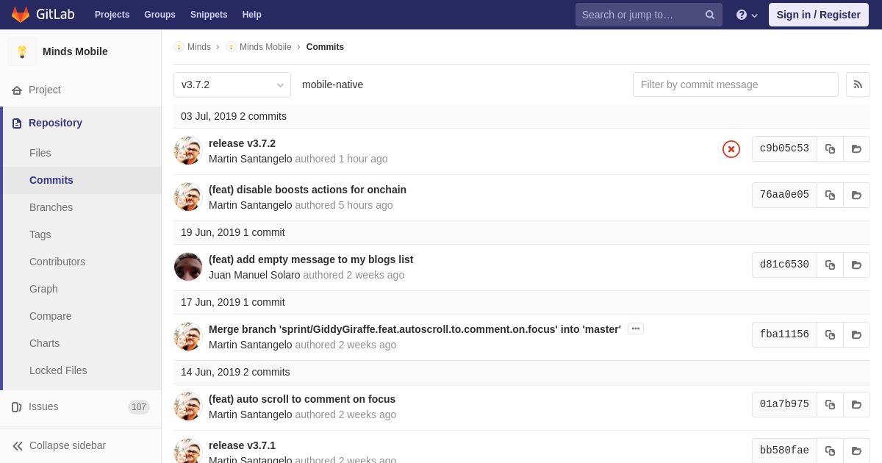This screenshot has height=463, width=882.
Task: Expand merge commit description ellipsis
Action: tap(636, 329)
